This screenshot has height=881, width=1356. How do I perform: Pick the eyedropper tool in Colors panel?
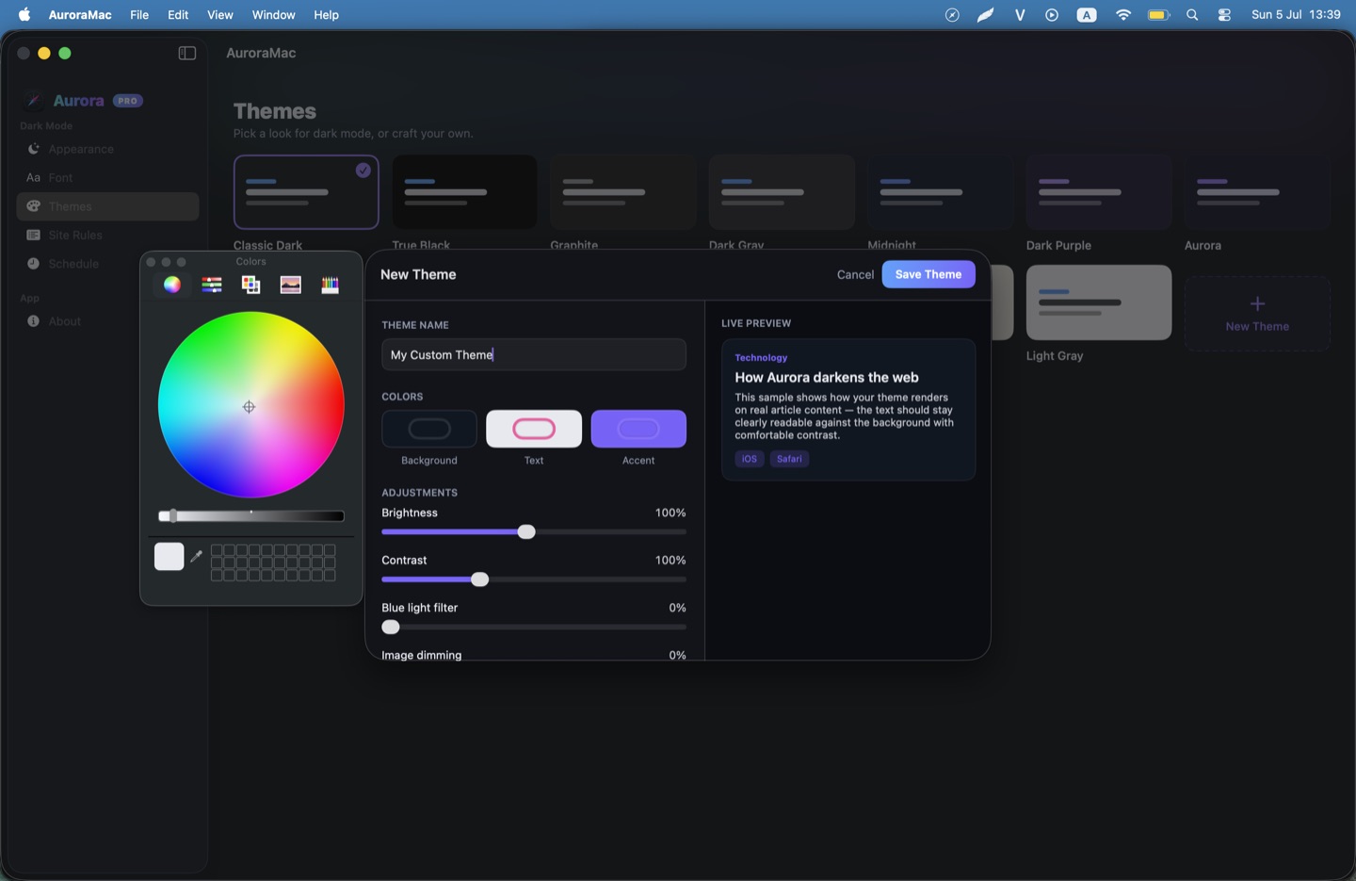click(x=196, y=557)
